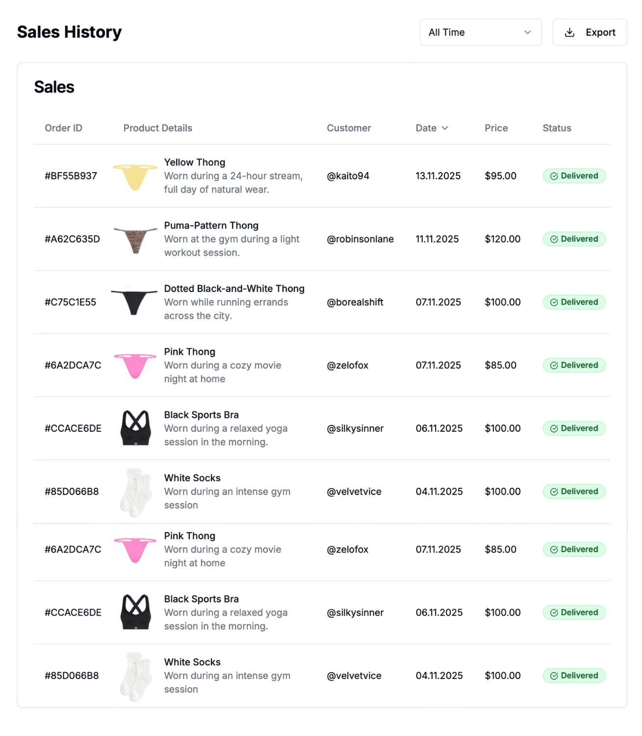
Task: Select the Sales section heading
Action: 54,87
